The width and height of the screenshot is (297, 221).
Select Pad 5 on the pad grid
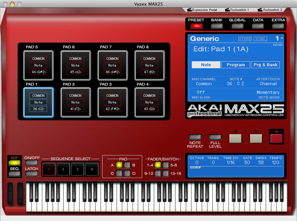pyautogui.click(x=39, y=65)
